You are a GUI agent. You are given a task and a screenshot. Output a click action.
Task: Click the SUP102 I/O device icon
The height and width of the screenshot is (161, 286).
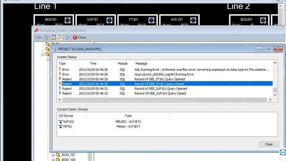[60, 122]
